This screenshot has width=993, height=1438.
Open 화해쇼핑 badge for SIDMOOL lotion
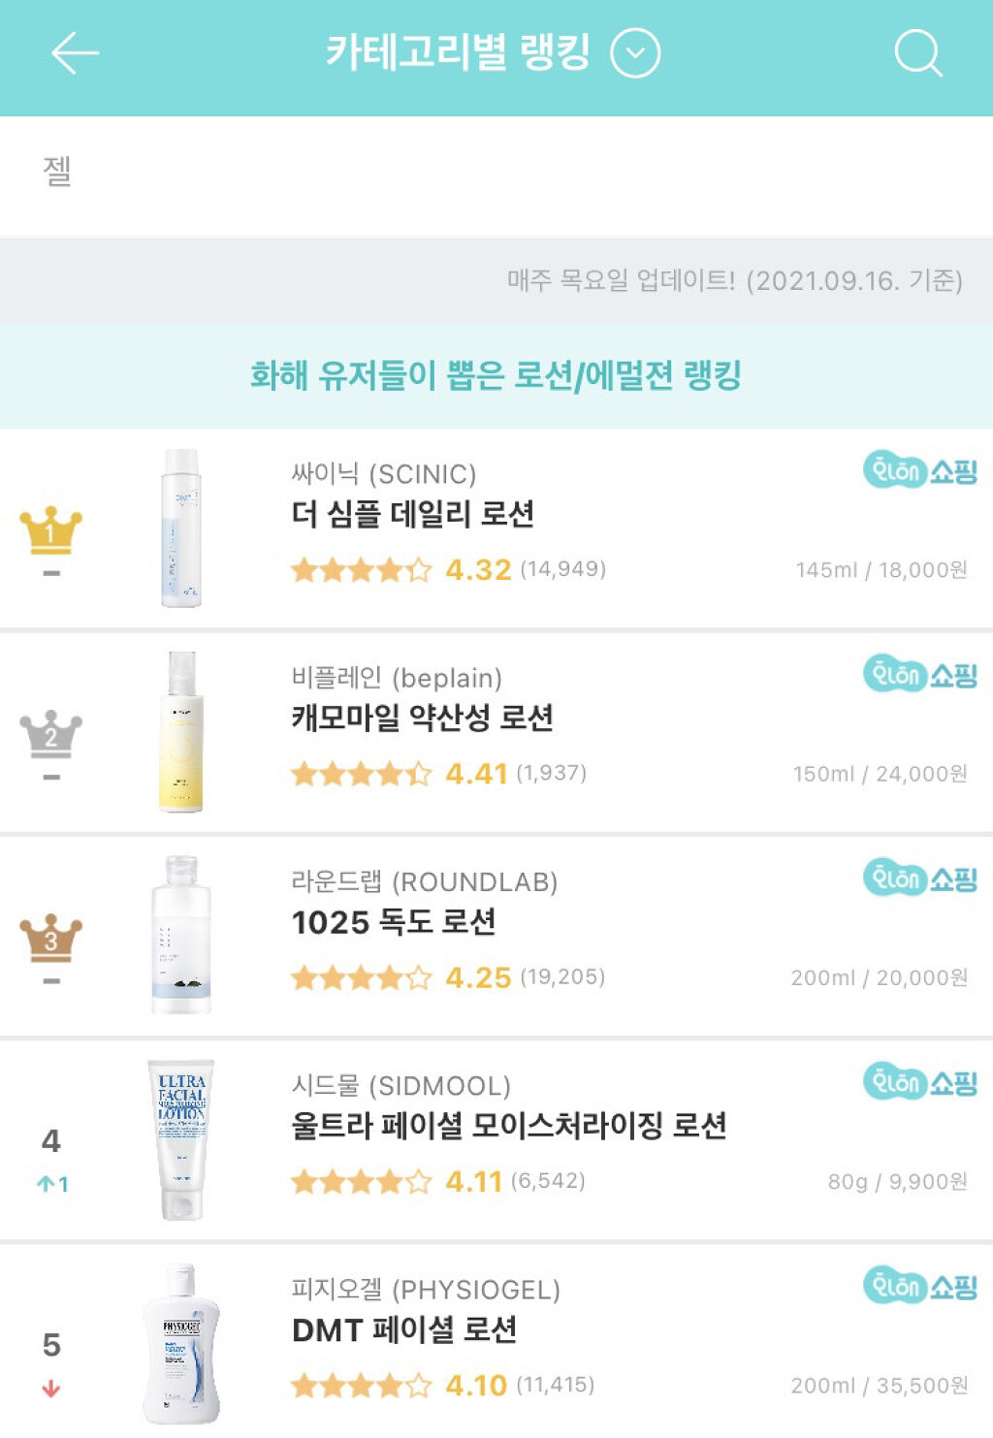[919, 1082]
